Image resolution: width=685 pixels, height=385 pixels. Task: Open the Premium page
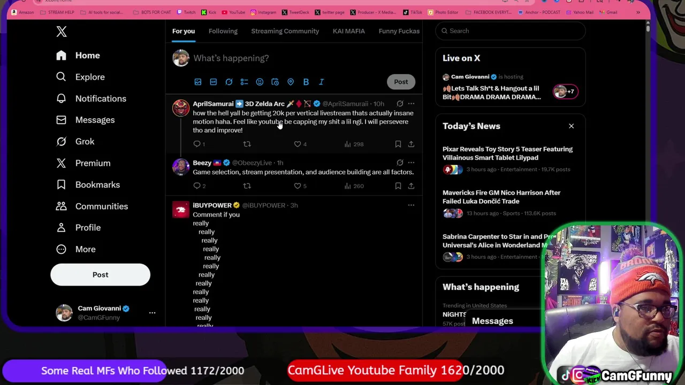pos(83,163)
